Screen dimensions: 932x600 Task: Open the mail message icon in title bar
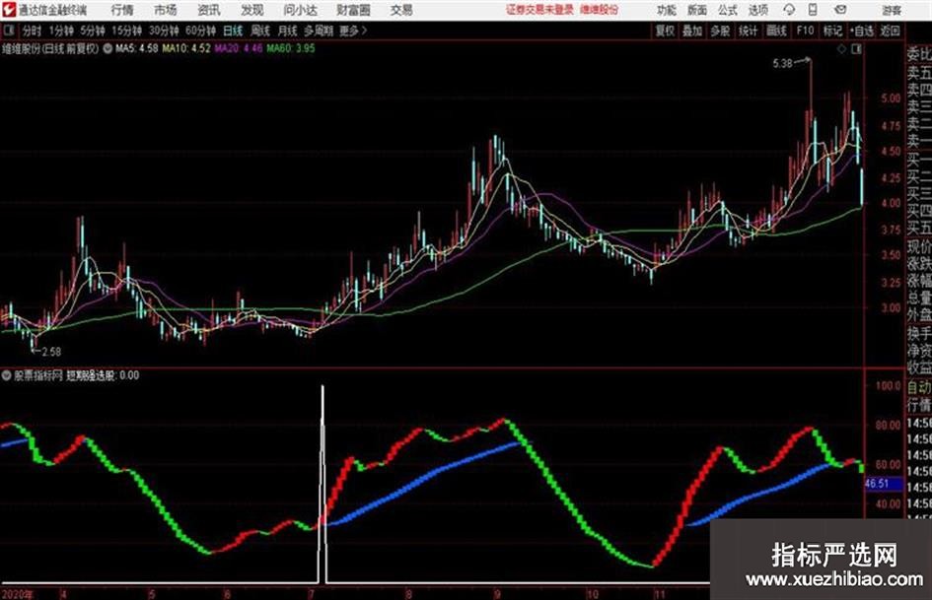(x=840, y=10)
